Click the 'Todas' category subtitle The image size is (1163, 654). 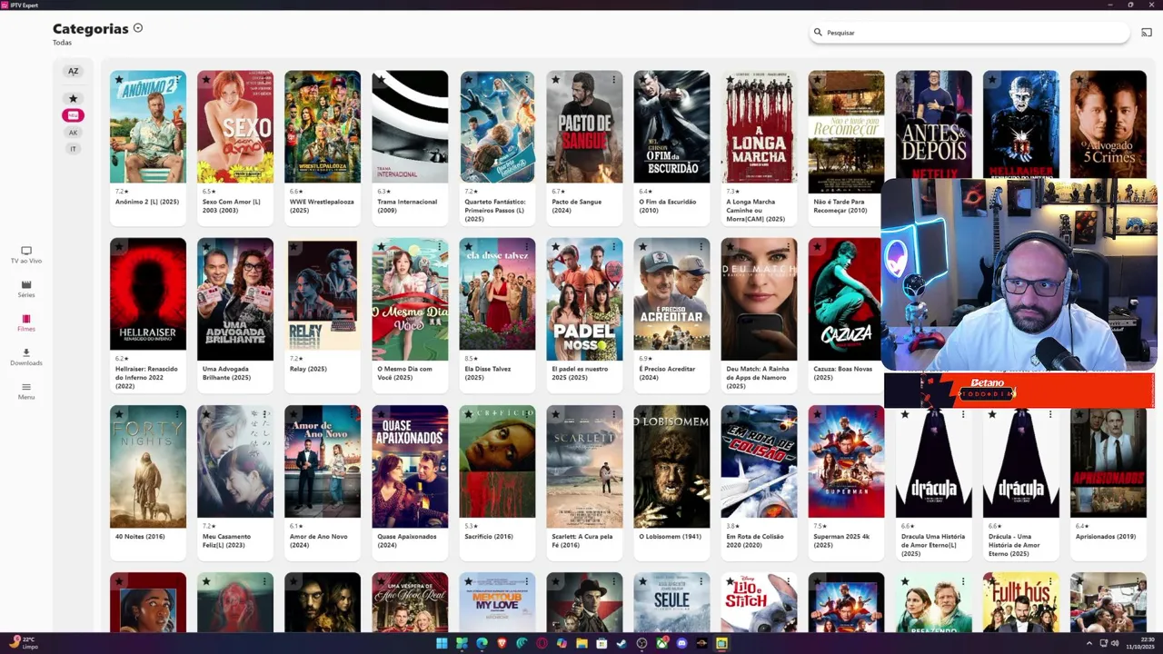pyautogui.click(x=62, y=43)
